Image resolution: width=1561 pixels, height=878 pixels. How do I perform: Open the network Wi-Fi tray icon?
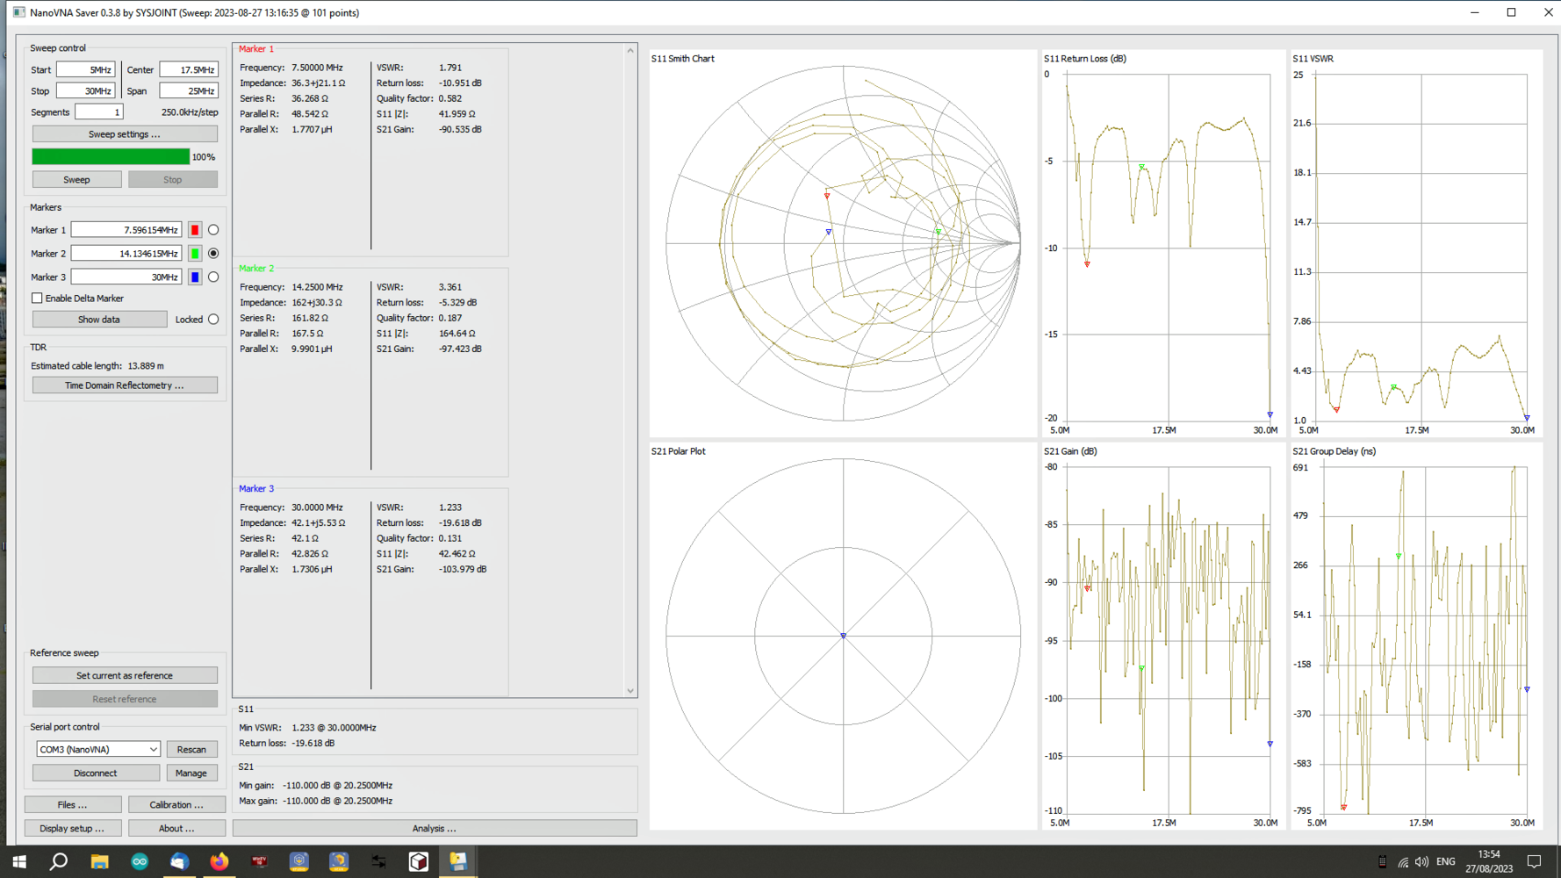point(1403,862)
